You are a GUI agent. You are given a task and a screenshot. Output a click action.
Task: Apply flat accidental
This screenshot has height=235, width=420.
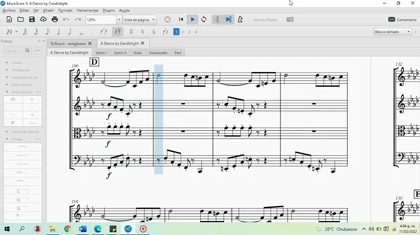click(x=154, y=32)
